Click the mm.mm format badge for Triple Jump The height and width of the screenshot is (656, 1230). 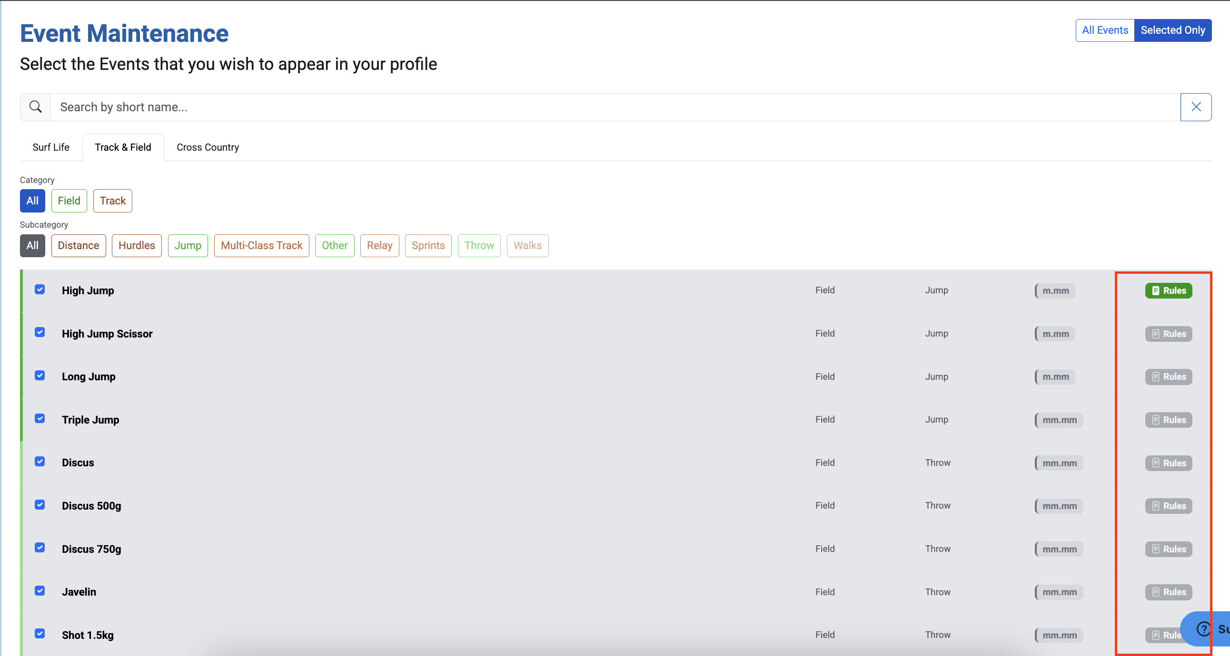1059,420
